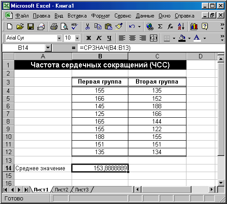The height and width of the screenshot is (204, 227).
Task: Open a file with the Open folder icon
Action: pyautogui.click(x=20, y=27)
